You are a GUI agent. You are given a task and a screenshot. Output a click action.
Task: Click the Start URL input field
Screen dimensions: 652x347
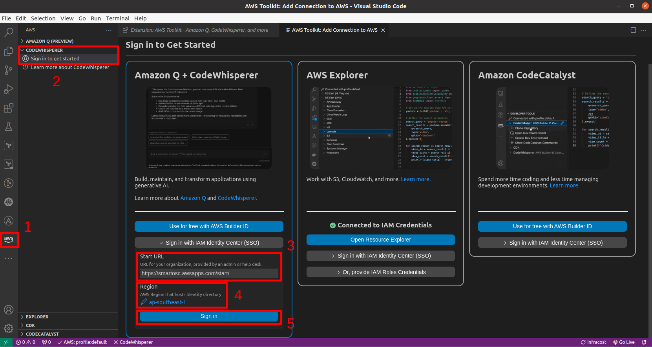(x=209, y=273)
